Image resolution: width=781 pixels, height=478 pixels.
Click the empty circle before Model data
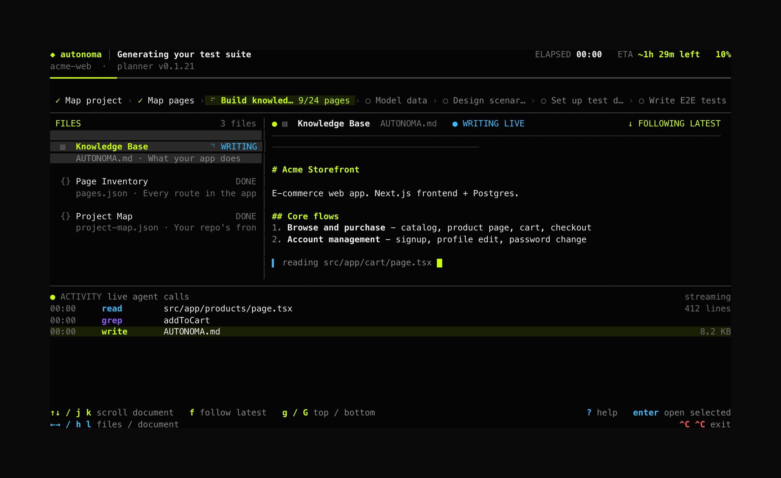pyautogui.click(x=368, y=101)
